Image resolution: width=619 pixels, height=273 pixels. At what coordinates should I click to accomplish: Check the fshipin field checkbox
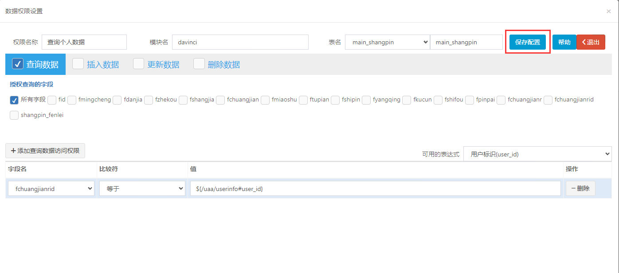(335, 100)
